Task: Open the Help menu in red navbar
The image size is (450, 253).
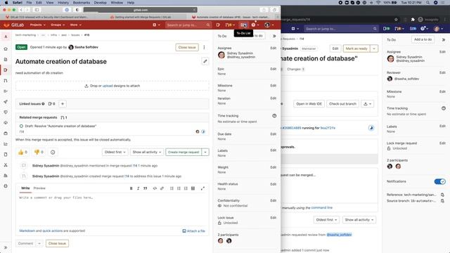Action: coord(255,25)
